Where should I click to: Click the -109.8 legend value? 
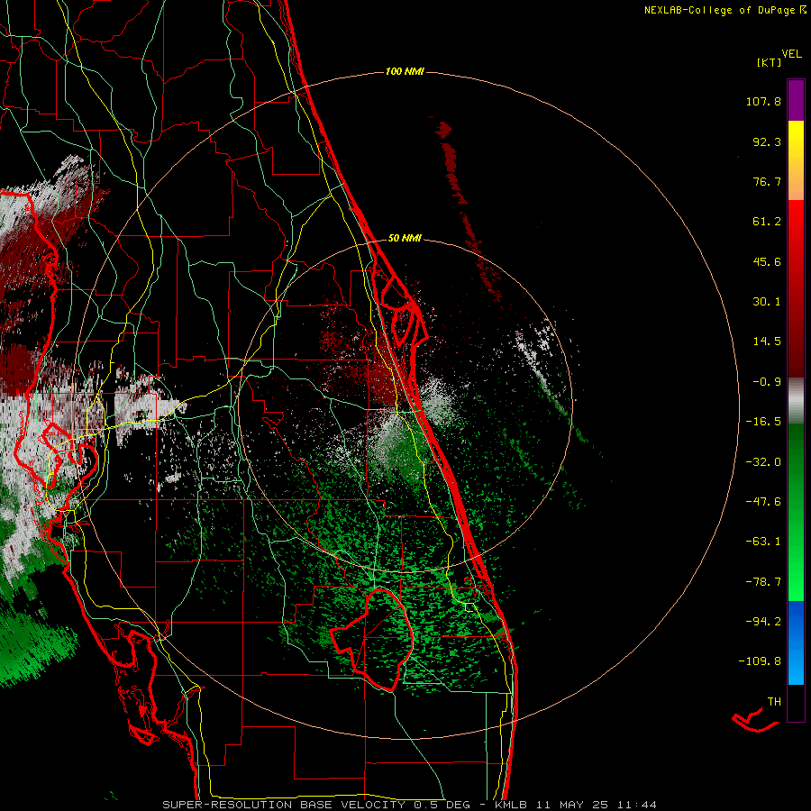pos(760,661)
